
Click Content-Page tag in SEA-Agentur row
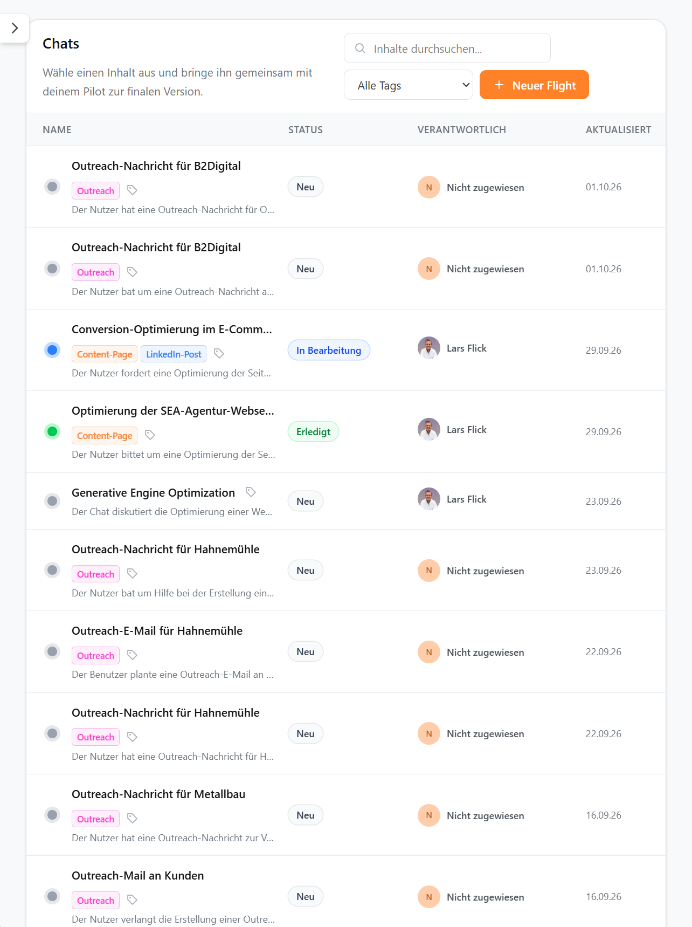105,436
